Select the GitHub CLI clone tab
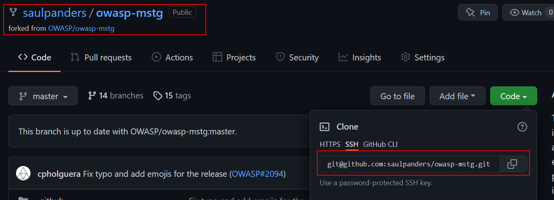The height and width of the screenshot is (200, 554). click(380, 144)
